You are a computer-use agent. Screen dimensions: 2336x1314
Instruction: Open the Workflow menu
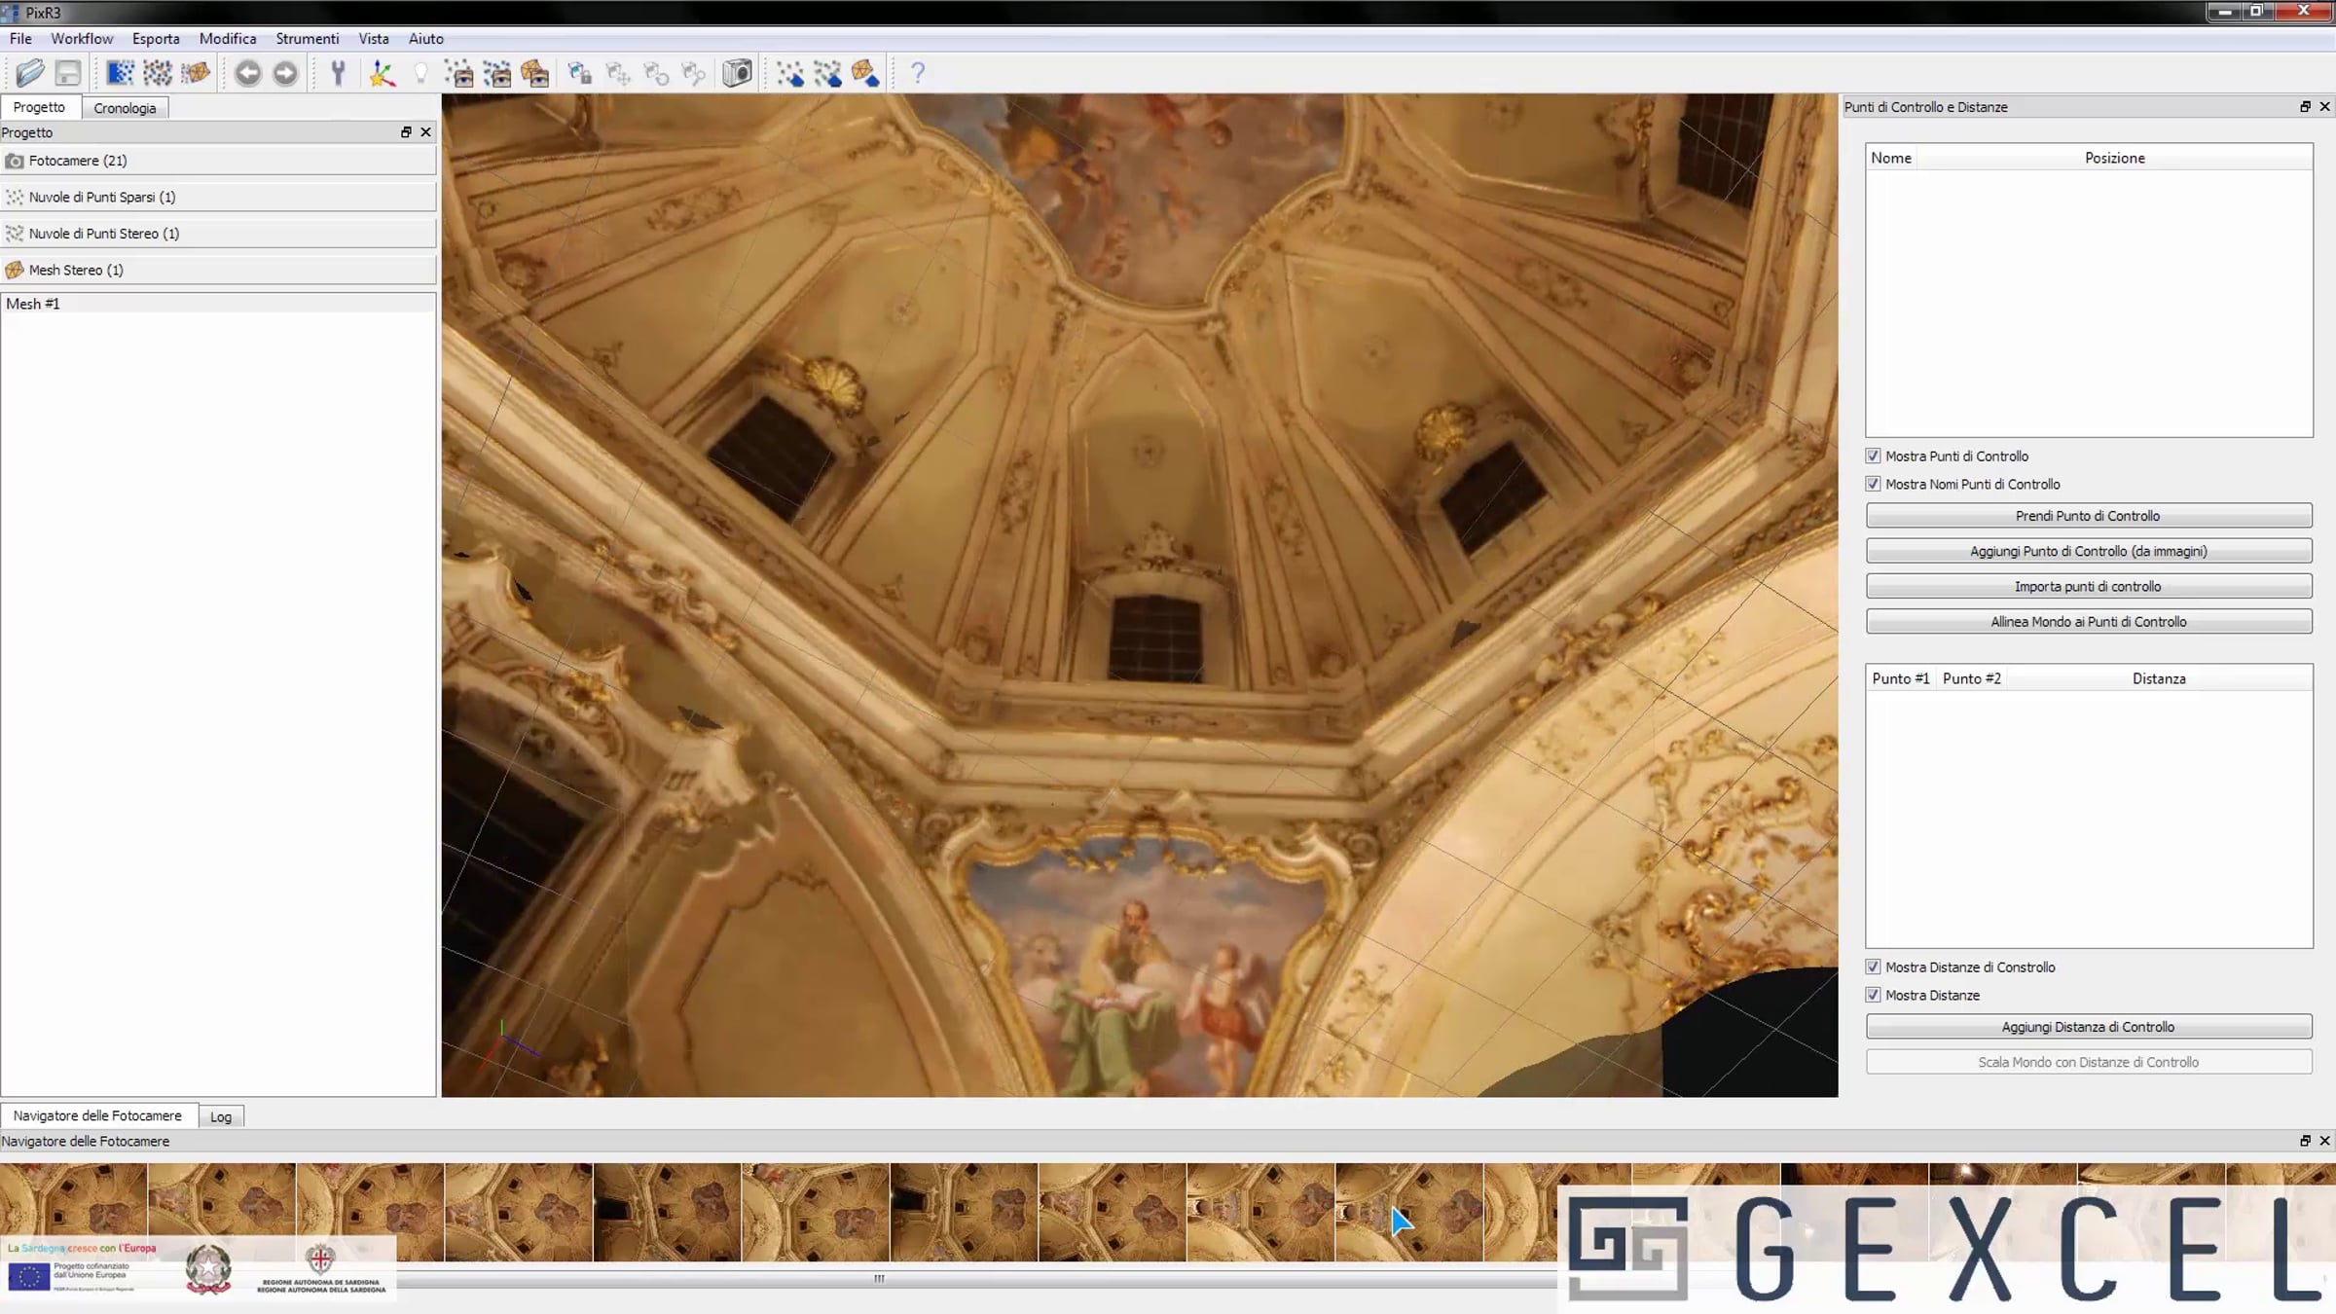click(82, 39)
